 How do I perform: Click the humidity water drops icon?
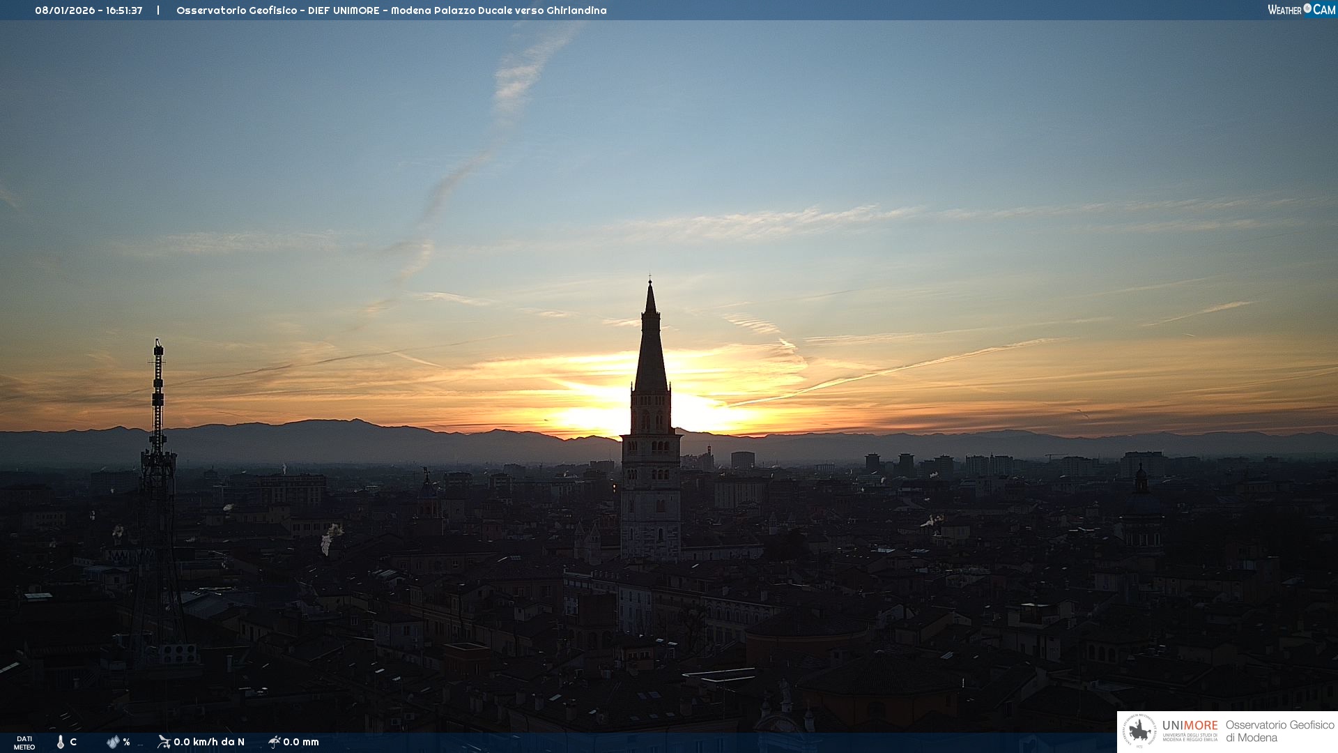click(113, 742)
